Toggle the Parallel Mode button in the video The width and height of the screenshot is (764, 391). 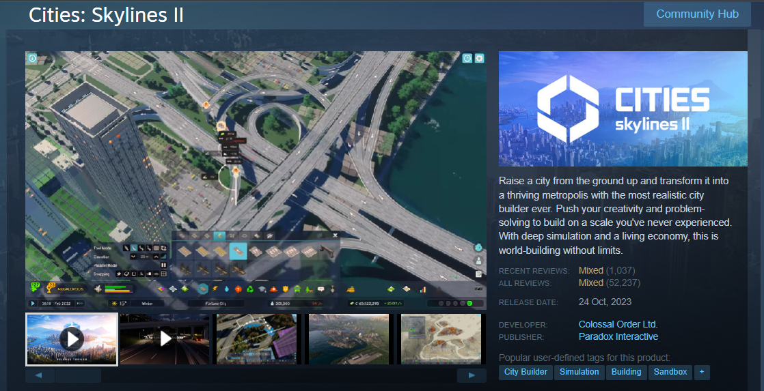click(x=163, y=265)
